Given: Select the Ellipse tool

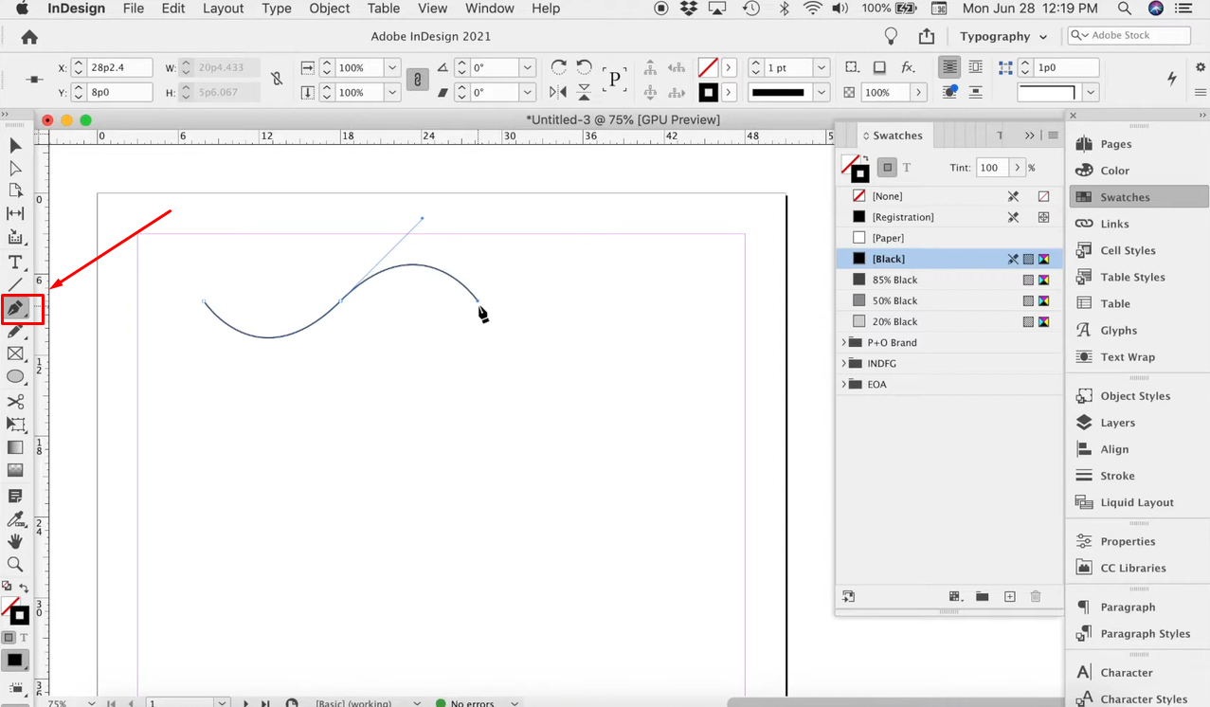Looking at the screenshot, I should pyautogui.click(x=15, y=376).
